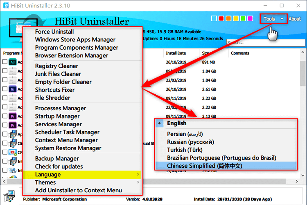The width and height of the screenshot is (307, 205).
Task: Click the installer icon in the Cli row
Action: [x=13, y=143]
